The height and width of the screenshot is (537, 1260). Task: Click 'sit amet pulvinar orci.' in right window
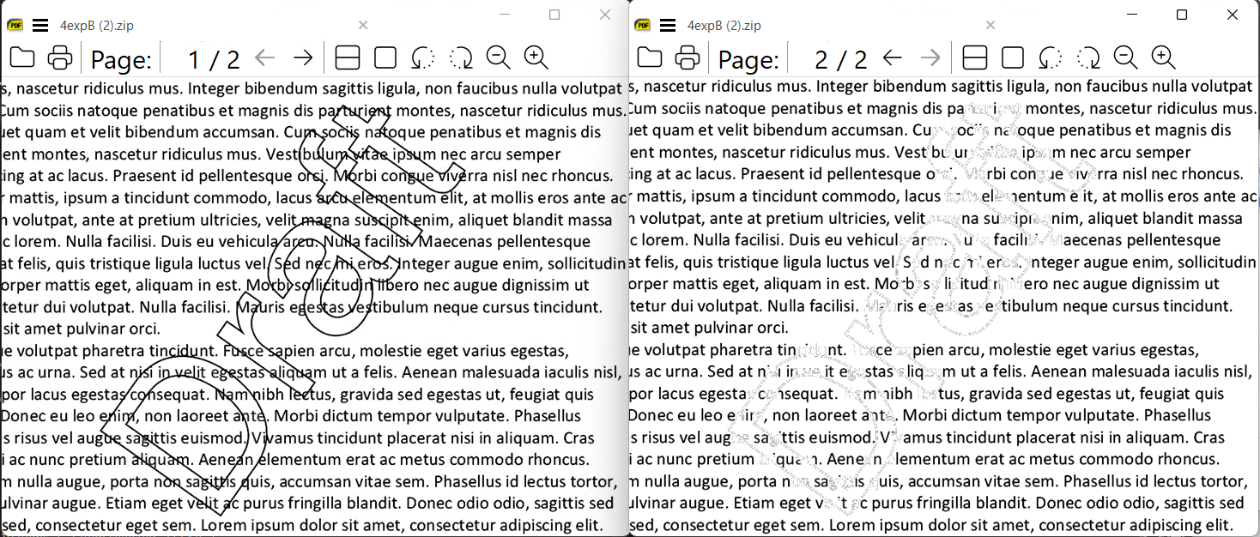[709, 328]
